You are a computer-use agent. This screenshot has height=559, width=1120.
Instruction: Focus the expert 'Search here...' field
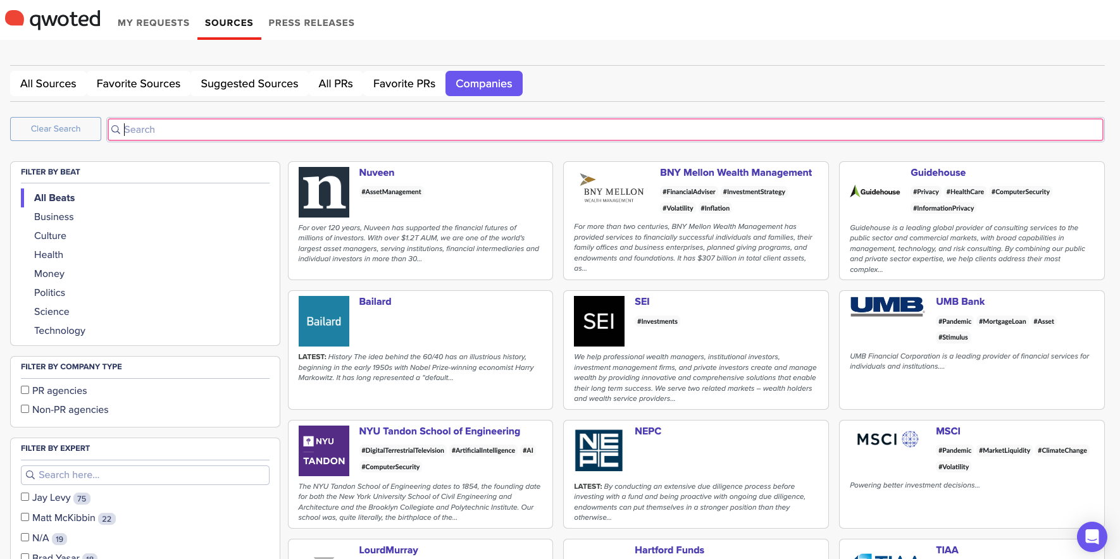coord(145,475)
